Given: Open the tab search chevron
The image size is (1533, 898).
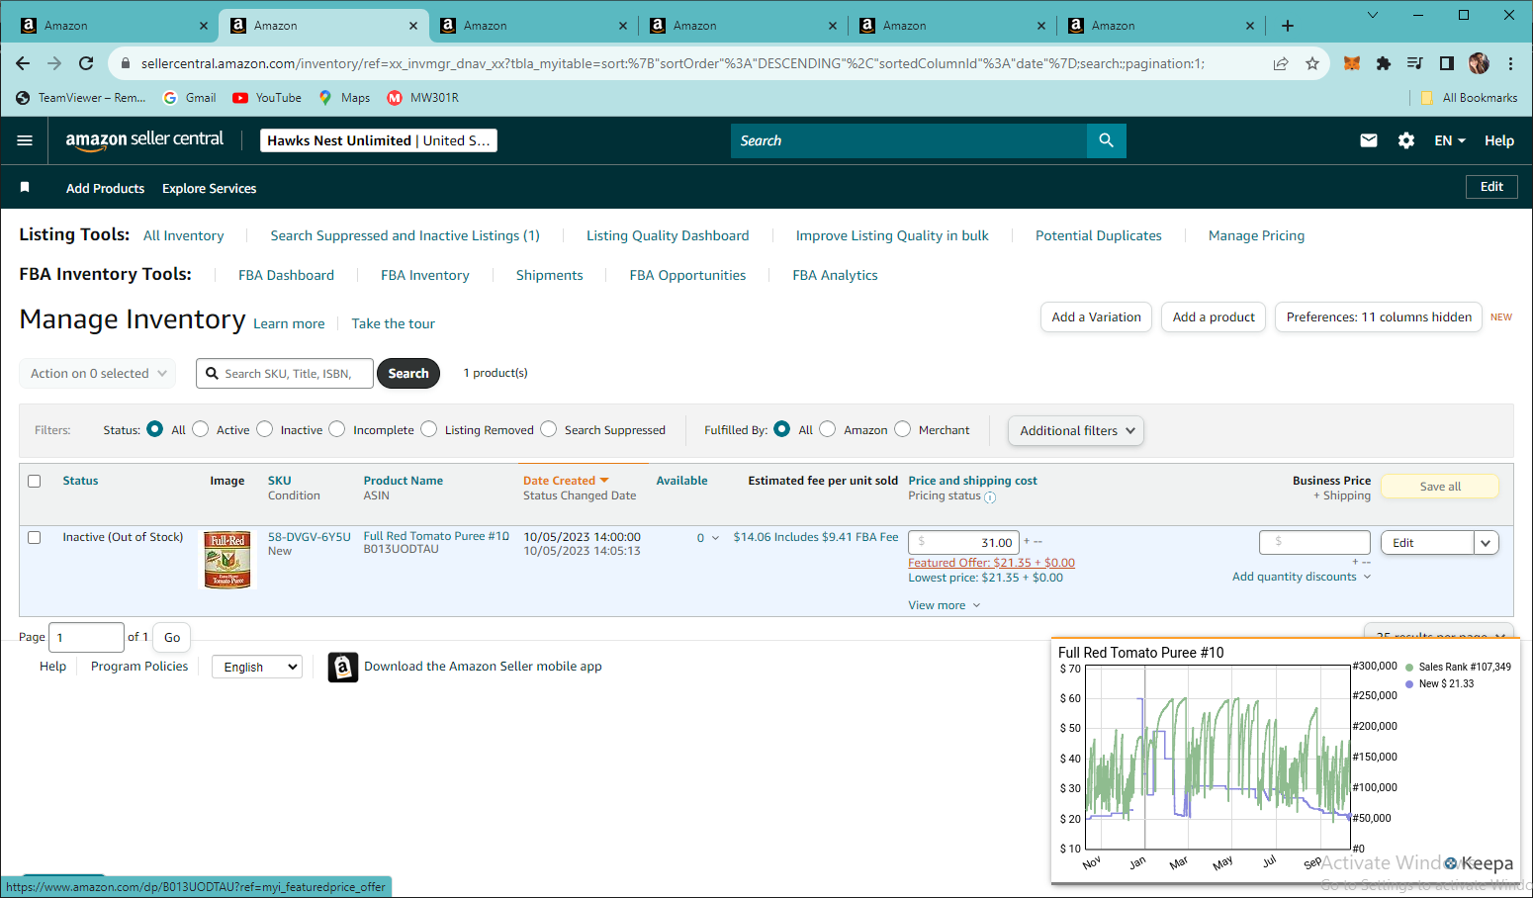Looking at the screenshot, I should [1373, 15].
